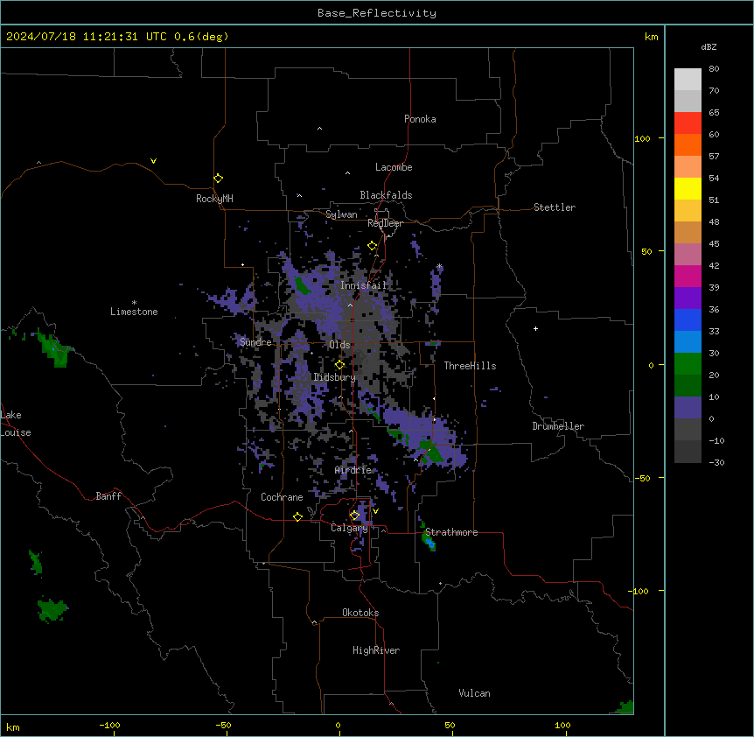
Task: Click the Didsbury label
Action: pyautogui.click(x=335, y=377)
